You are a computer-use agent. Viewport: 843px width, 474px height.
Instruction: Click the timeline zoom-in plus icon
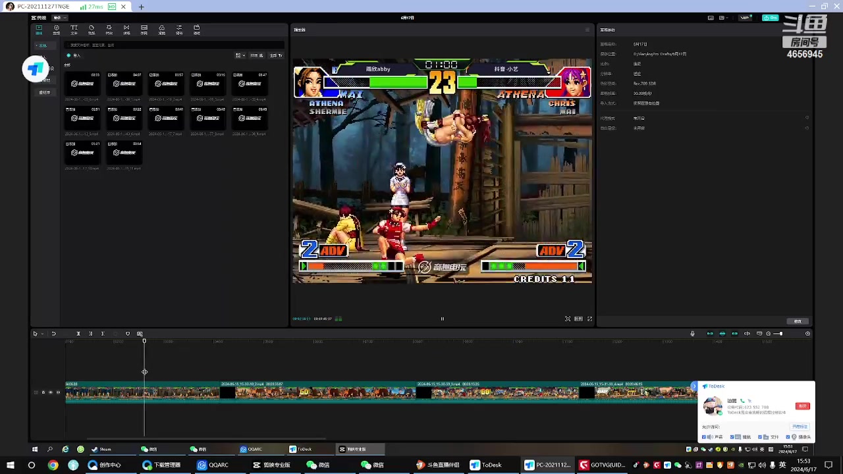(808, 334)
